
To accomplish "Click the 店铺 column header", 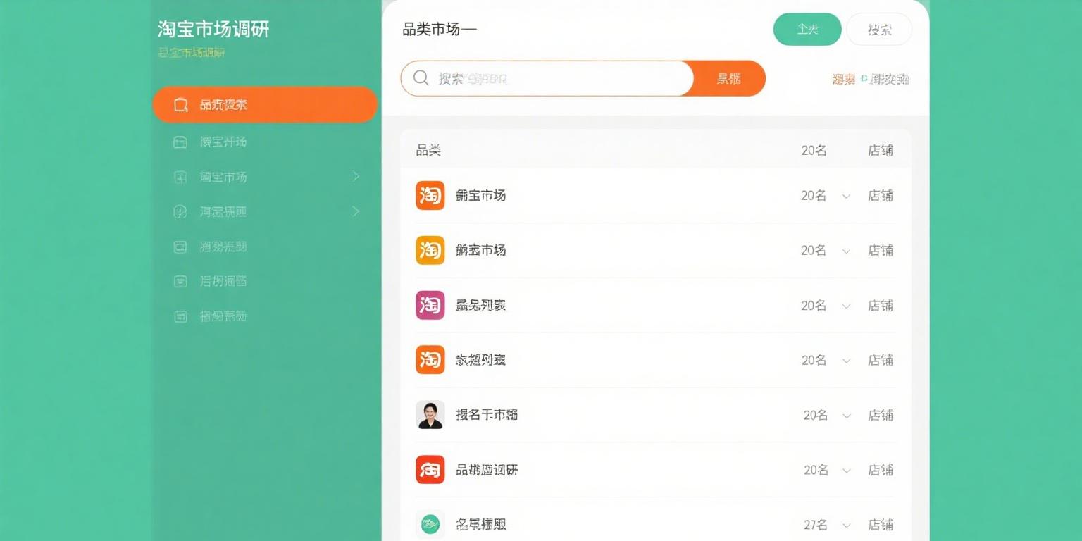I will (x=881, y=150).
